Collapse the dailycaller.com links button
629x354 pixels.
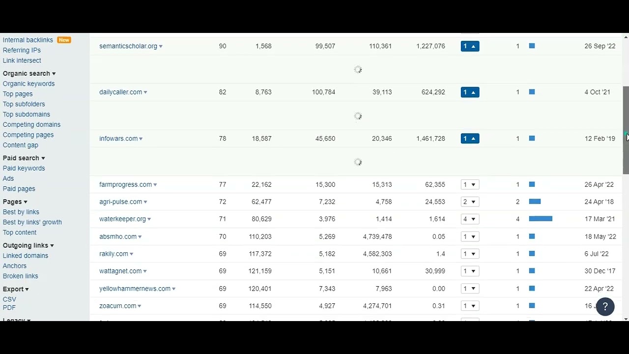(x=470, y=92)
